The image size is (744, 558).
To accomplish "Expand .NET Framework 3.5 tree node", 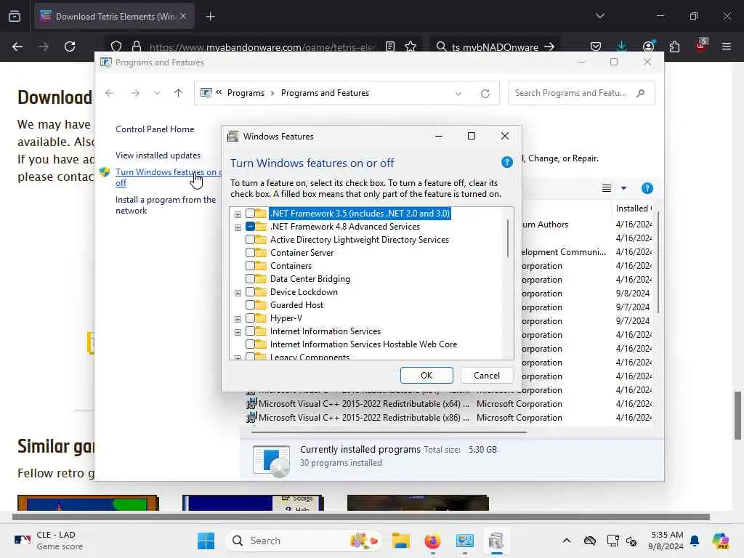I will pyautogui.click(x=238, y=214).
